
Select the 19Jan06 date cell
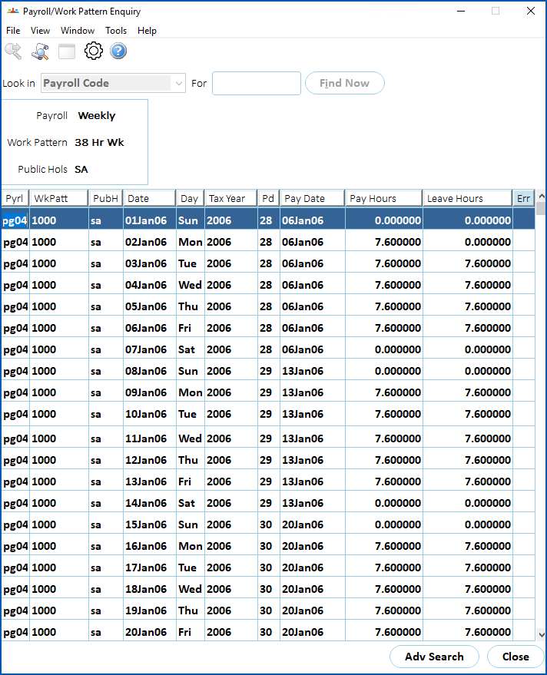[150, 610]
